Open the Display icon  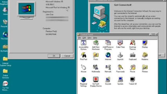coord(145,44)
